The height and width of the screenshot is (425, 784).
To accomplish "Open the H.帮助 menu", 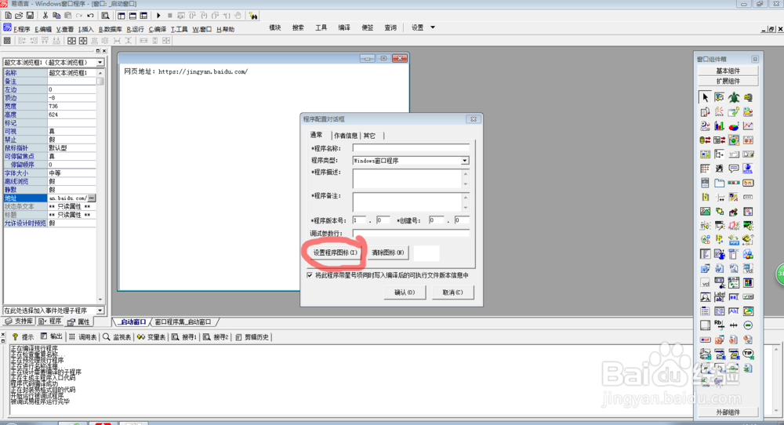I will (x=225, y=29).
